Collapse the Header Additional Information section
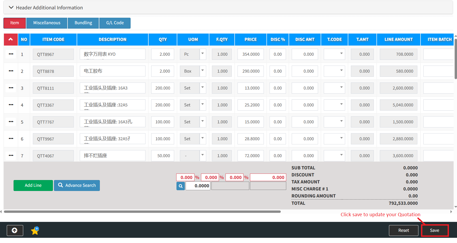This screenshot has width=457, height=243. pyautogui.click(x=11, y=8)
